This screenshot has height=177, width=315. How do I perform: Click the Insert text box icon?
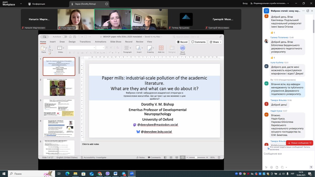point(138,48)
